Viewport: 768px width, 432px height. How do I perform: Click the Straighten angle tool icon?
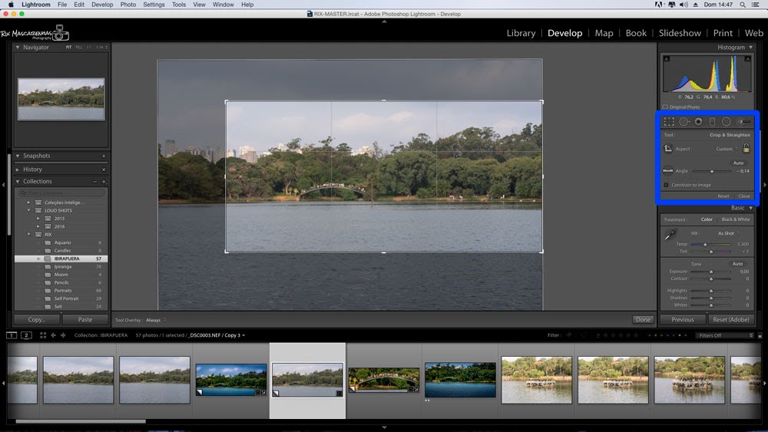pos(668,170)
